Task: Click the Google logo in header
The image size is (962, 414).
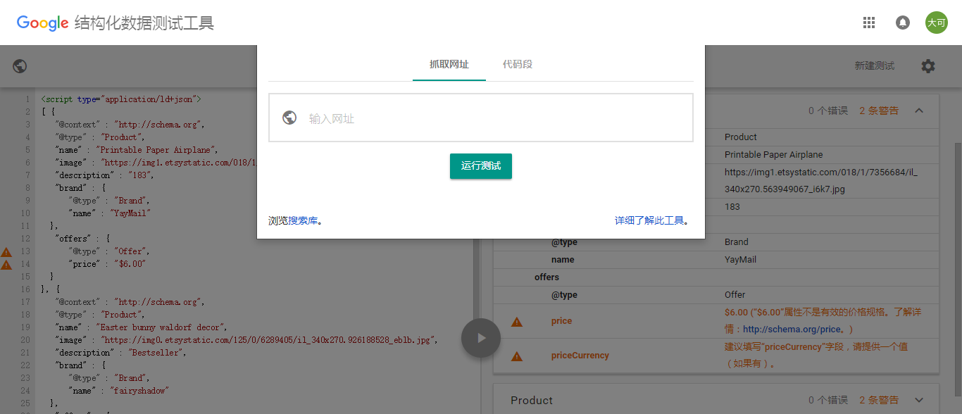Action: 42,23
